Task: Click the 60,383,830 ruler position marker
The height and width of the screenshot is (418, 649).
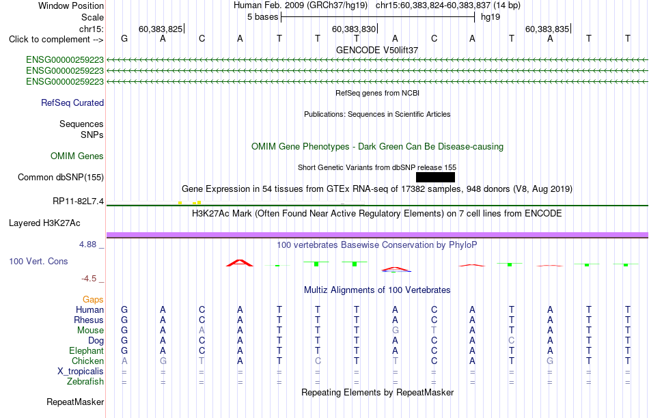Action: (x=354, y=29)
